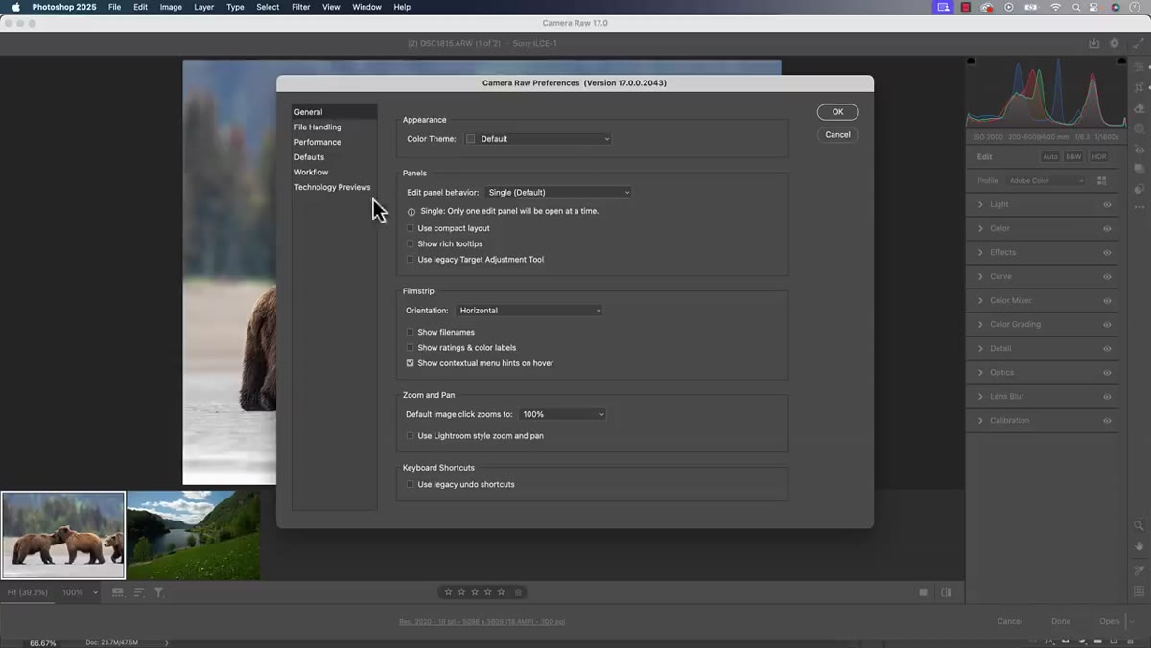This screenshot has height=648, width=1151.
Task: Select Technology Previews preferences category
Action: click(x=334, y=187)
